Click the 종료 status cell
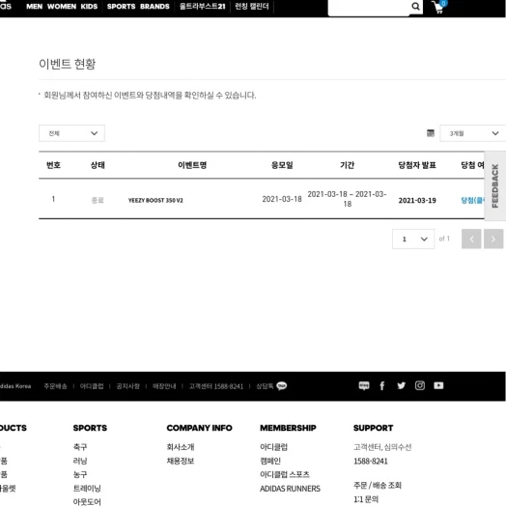This screenshot has height=507, width=506. pyautogui.click(x=98, y=200)
